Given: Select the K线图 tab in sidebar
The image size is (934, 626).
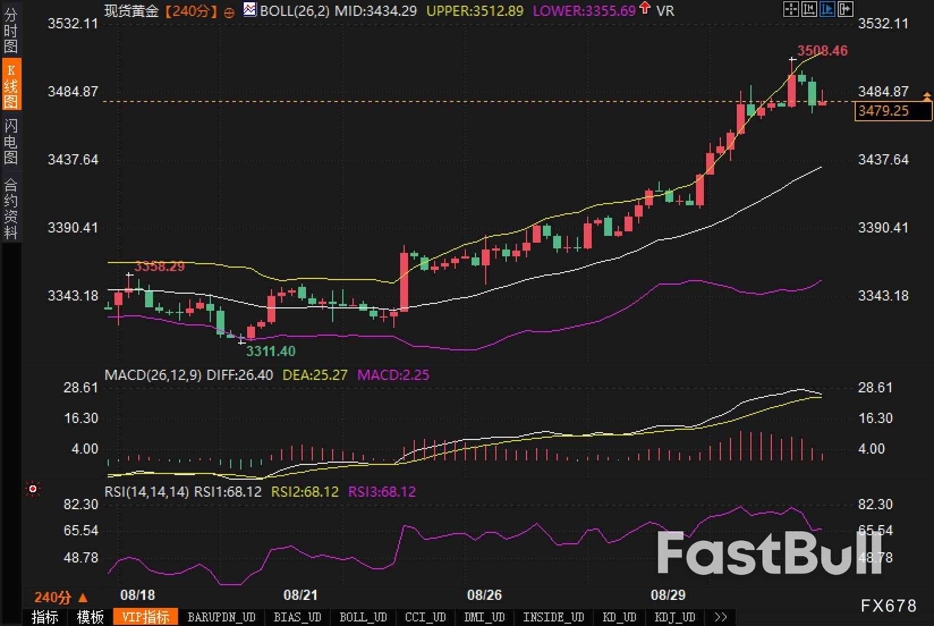Looking at the screenshot, I should tap(11, 85).
